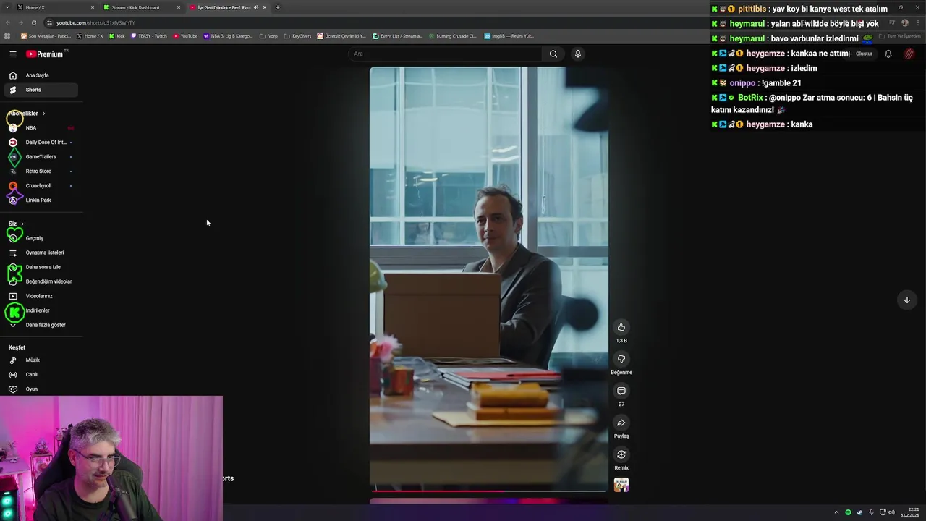This screenshot has height=521, width=926.
Task: Reload the page
Action: [33, 22]
